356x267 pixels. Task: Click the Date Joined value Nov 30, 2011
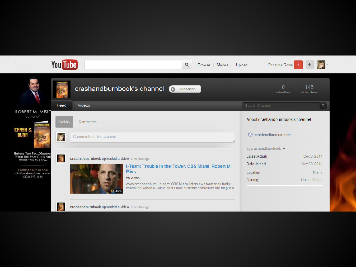[x=312, y=164]
